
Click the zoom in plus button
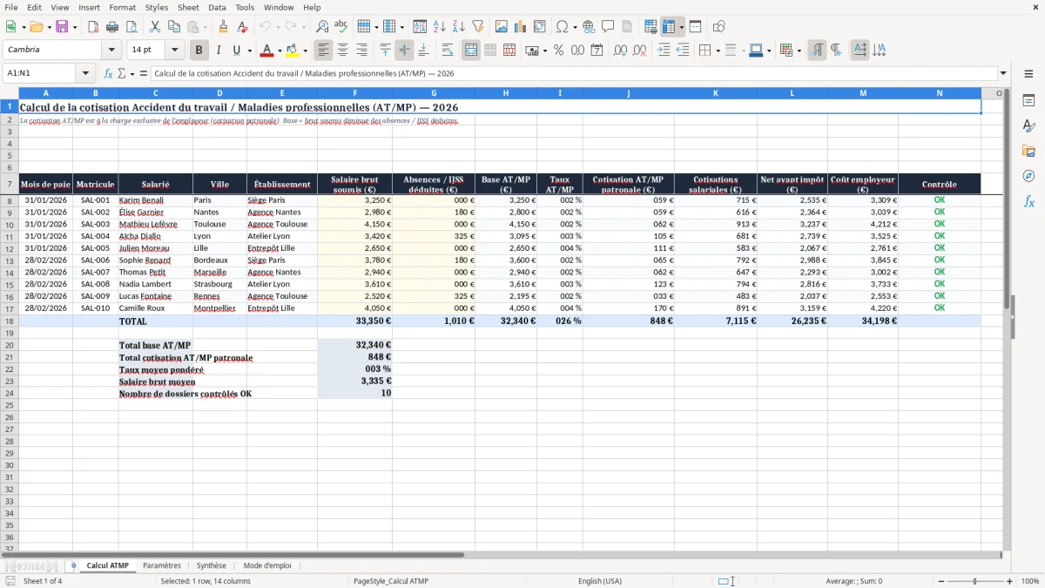click(1010, 581)
